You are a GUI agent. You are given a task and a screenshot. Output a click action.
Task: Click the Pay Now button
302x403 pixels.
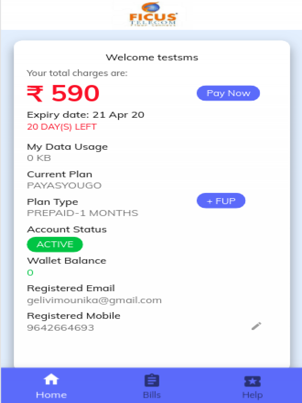coord(228,93)
